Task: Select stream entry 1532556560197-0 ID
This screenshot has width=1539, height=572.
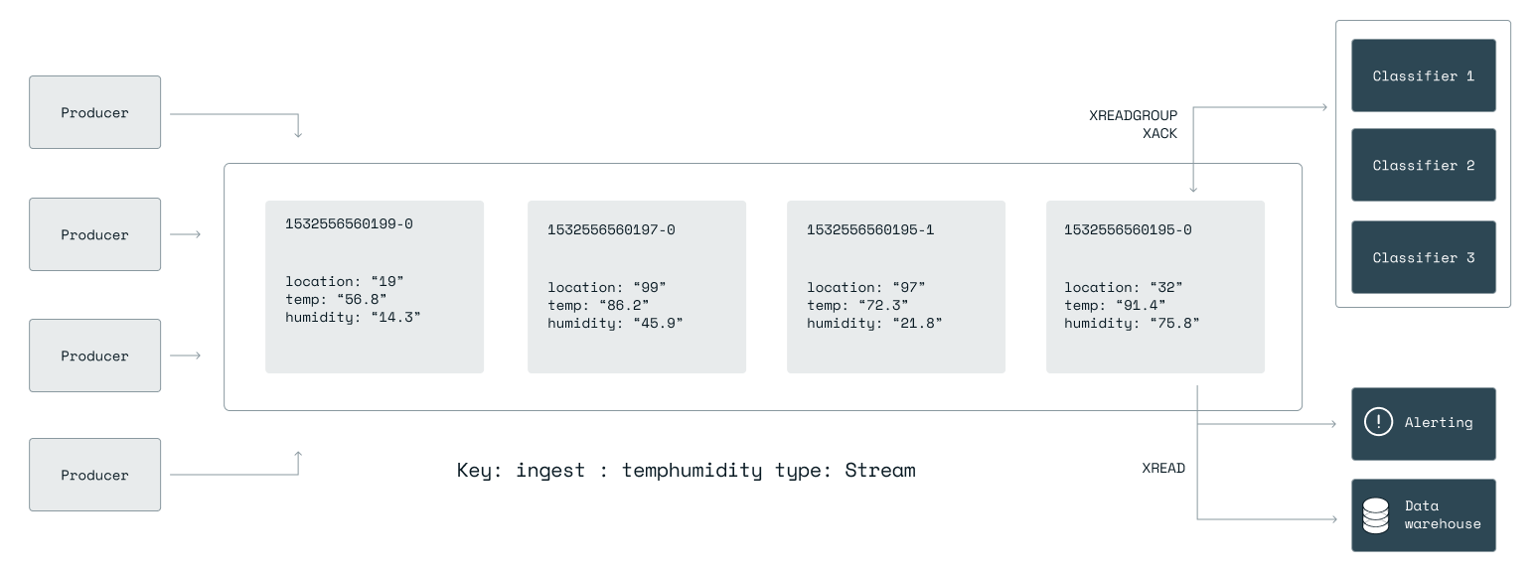Action: coord(611,229)
